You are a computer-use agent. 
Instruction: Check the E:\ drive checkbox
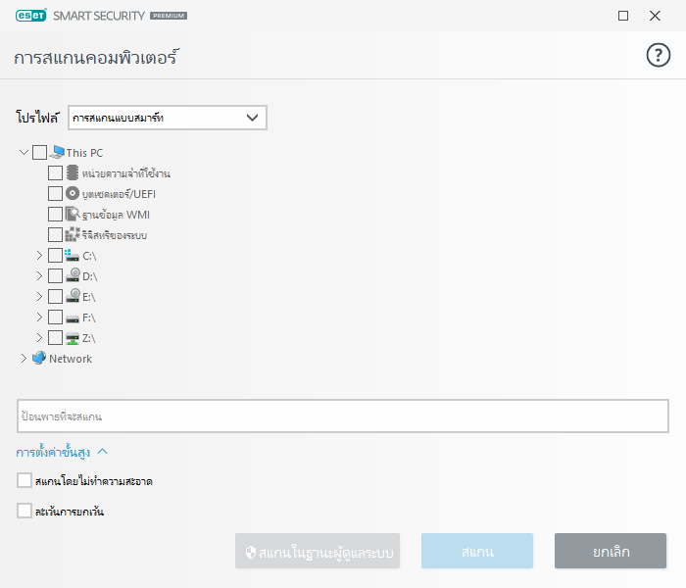(x=55, y=296)
